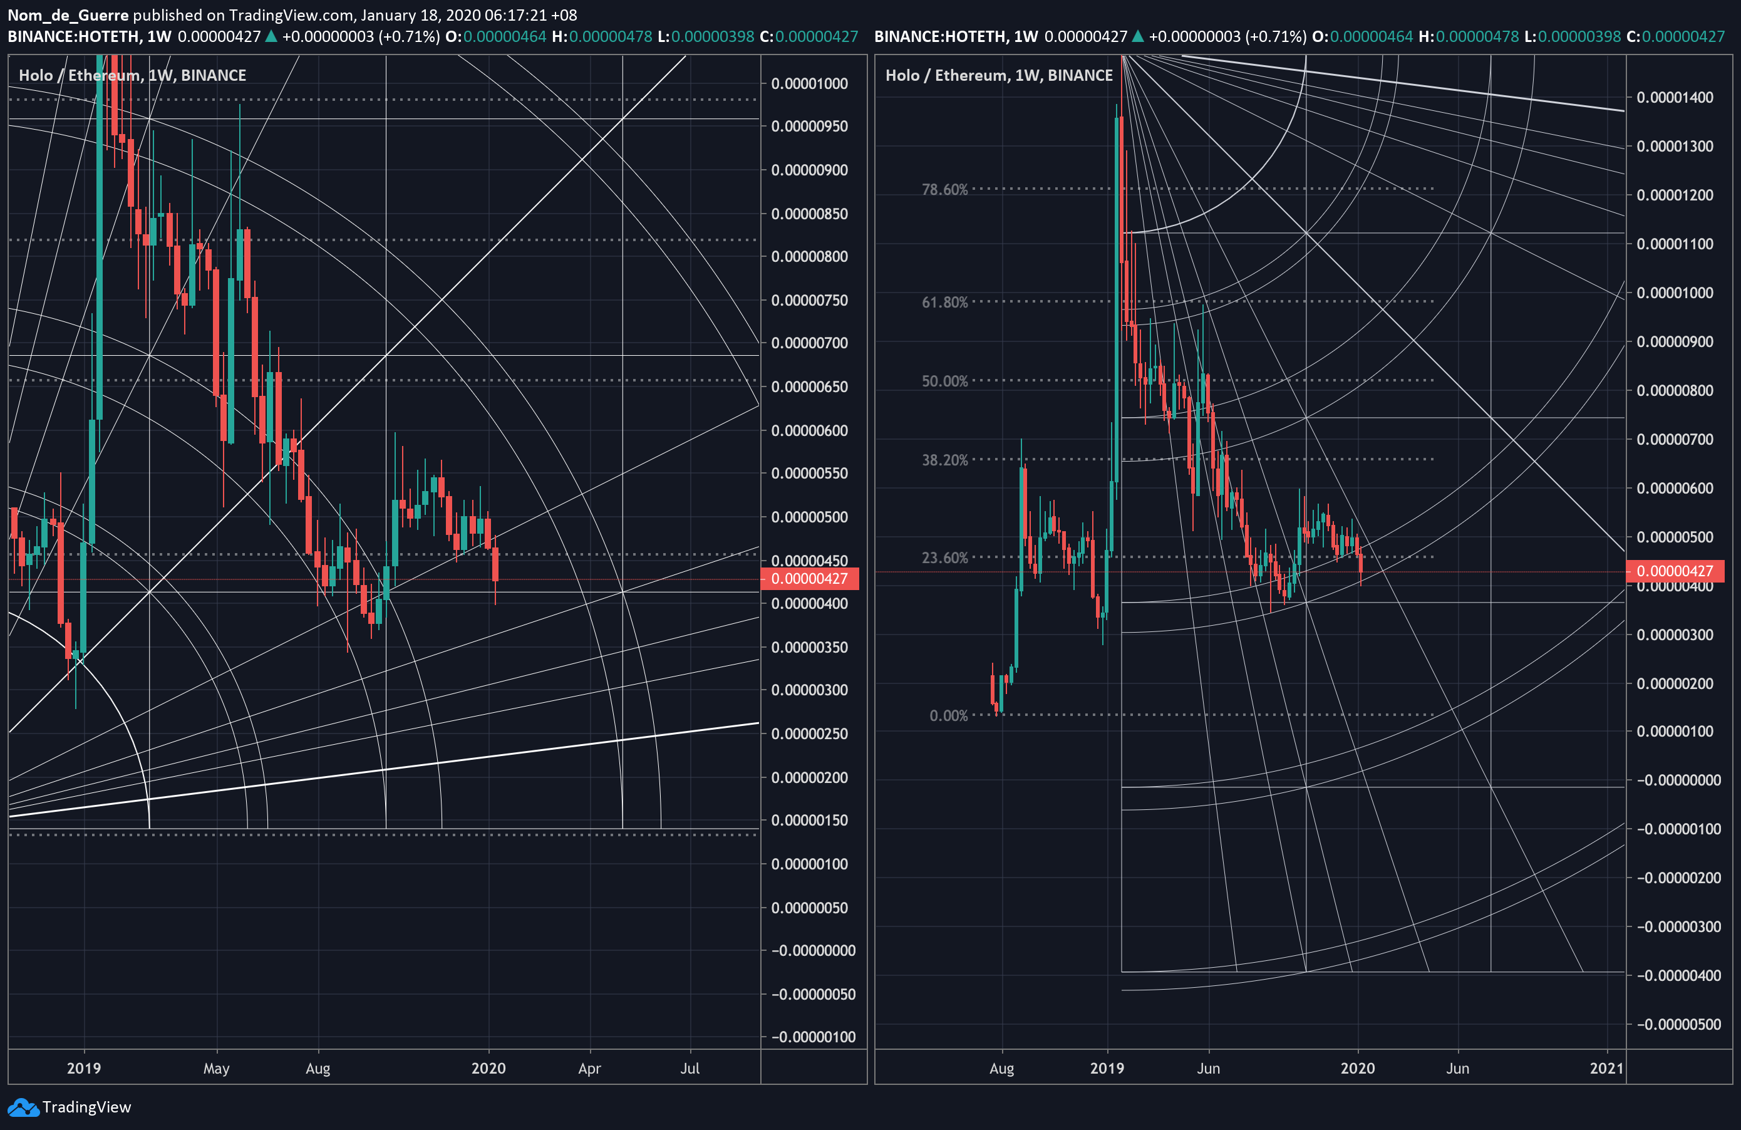
Task: Click the 0.00000750 price axis label
Action: click(810, 301)
